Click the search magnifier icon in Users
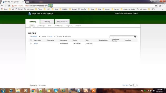Image resolution: width=166 pixels, height=93 pixels. (x=135, y=37)
